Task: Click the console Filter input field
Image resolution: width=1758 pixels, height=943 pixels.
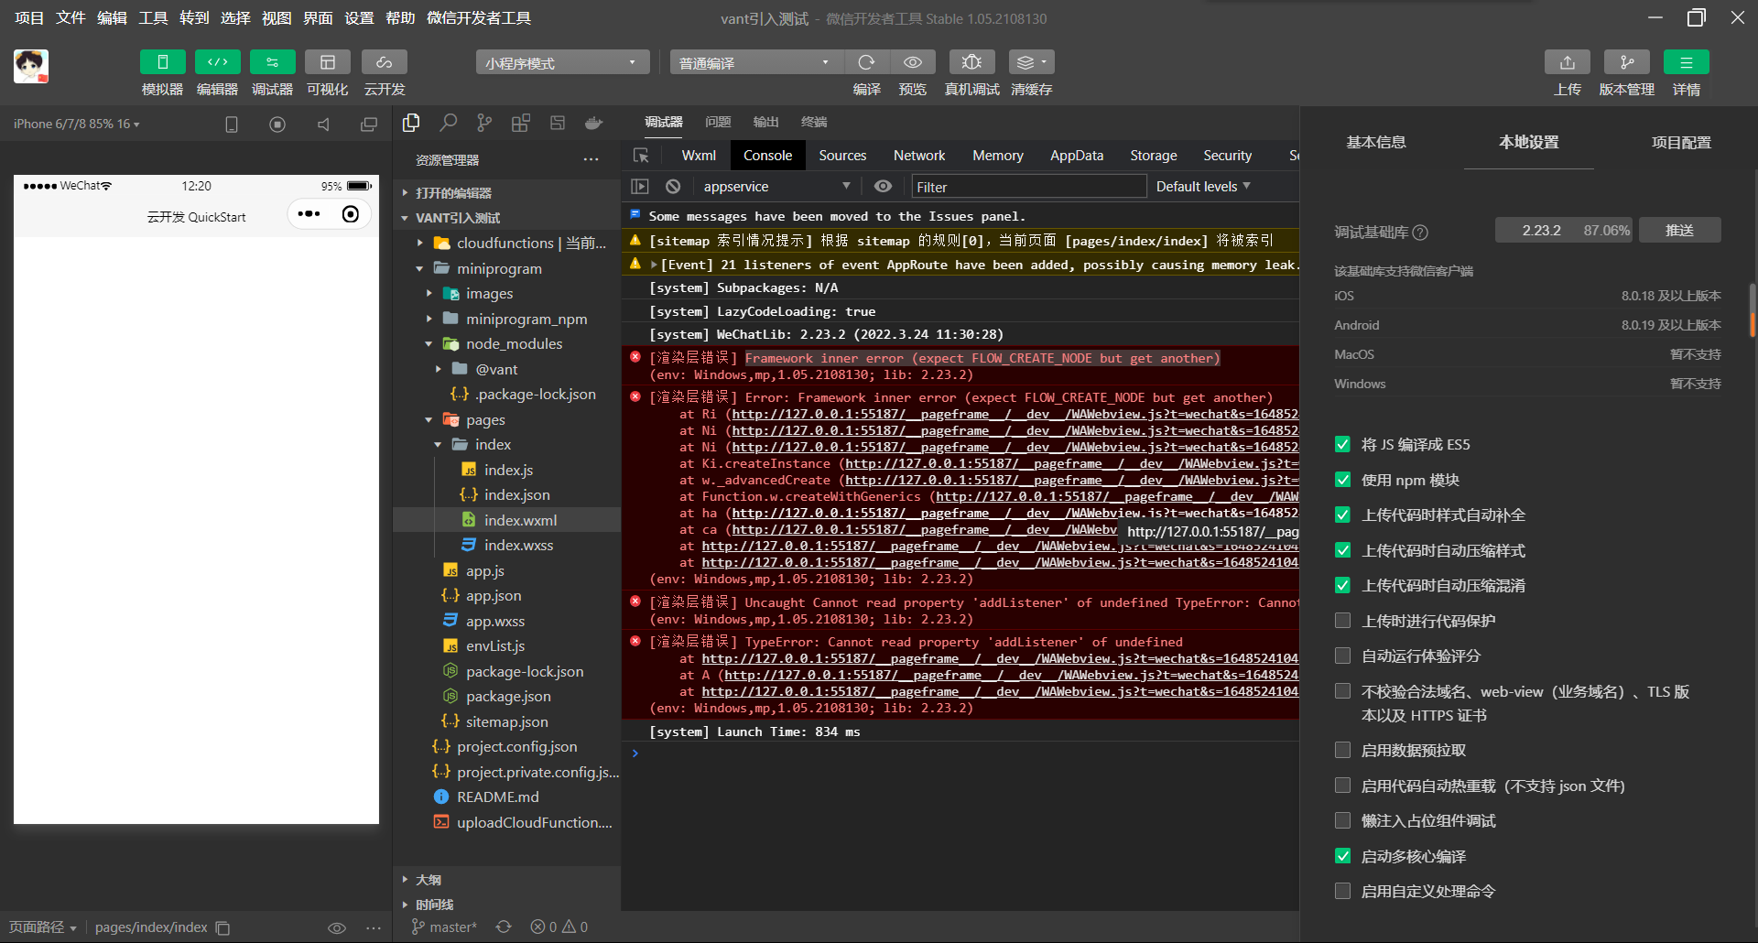Action: click(x=1028, y=187)
